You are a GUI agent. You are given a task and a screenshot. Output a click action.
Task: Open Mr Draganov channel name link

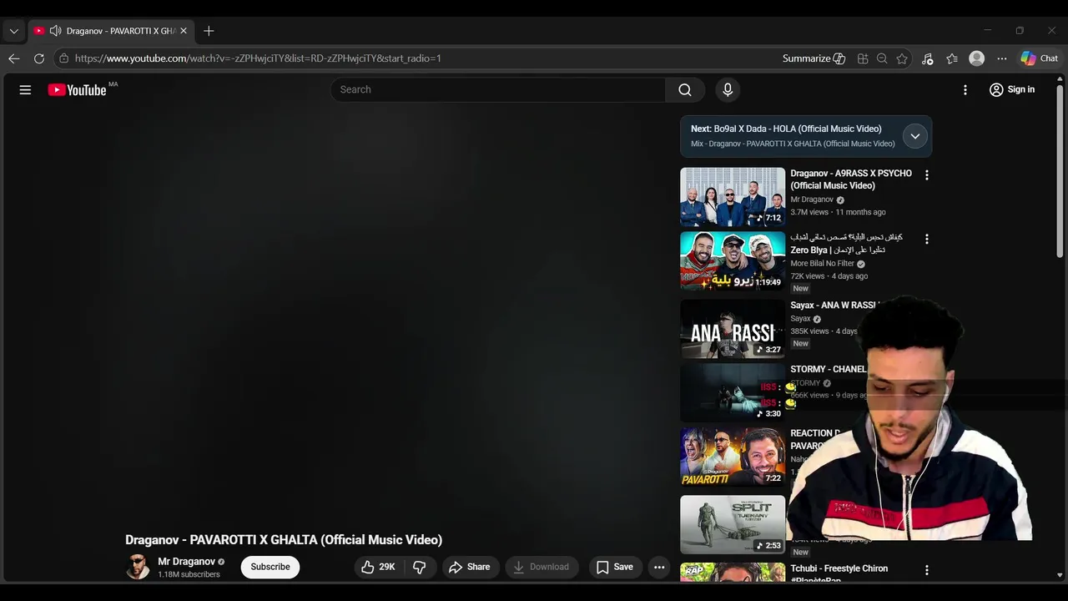click(x=186, y=562)
